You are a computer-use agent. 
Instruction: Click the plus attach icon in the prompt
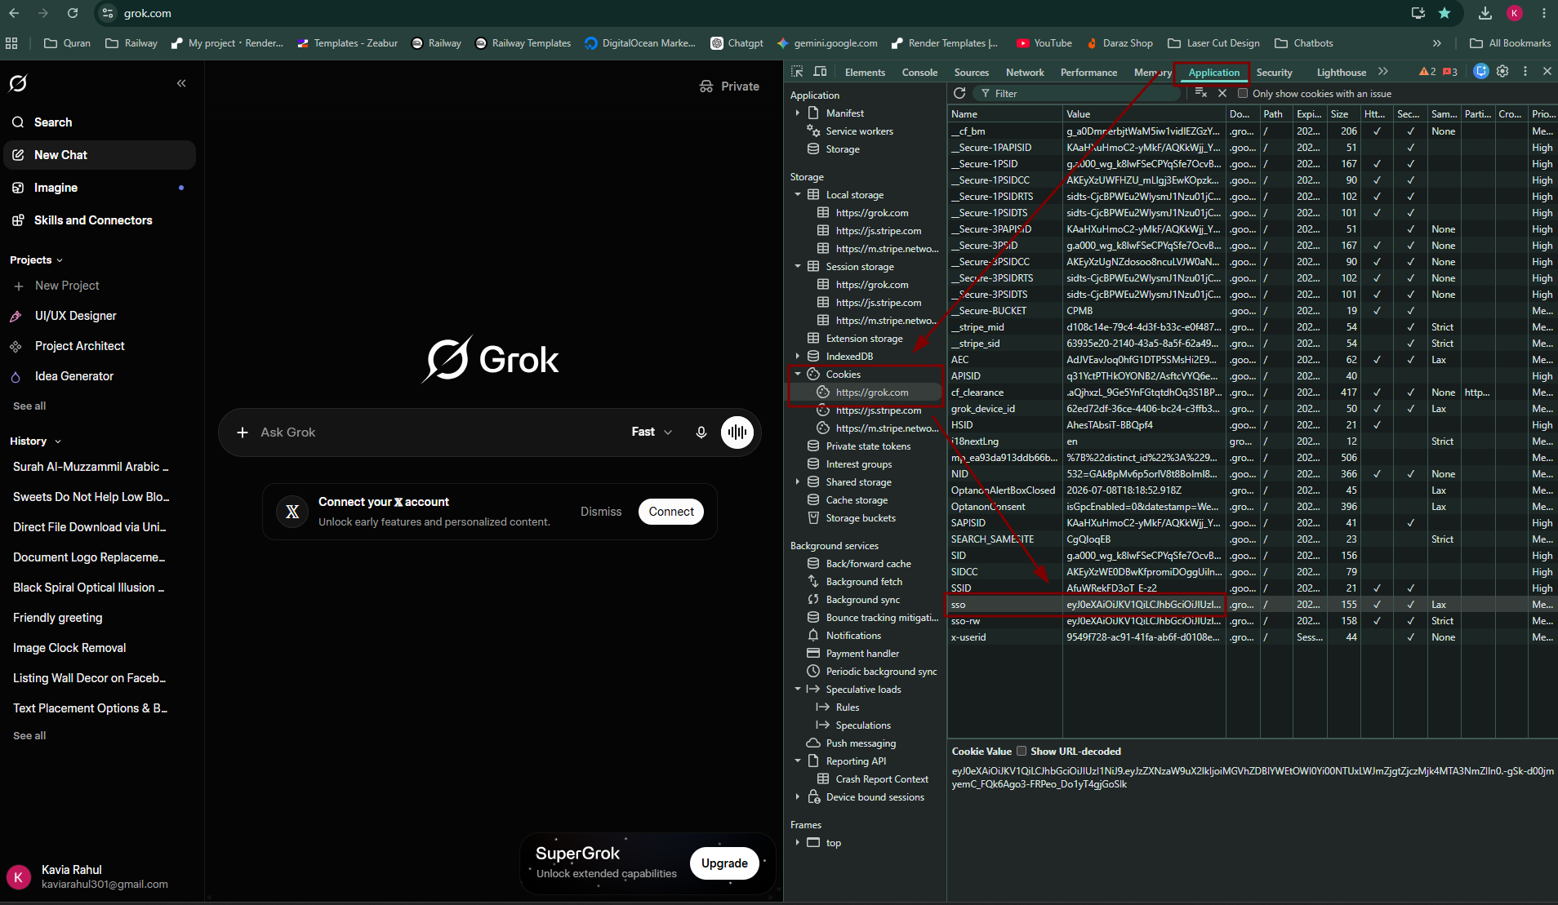[243, 433]
